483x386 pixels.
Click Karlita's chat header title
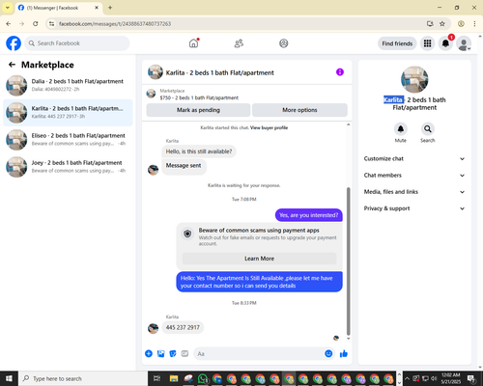tap(219, 72)
